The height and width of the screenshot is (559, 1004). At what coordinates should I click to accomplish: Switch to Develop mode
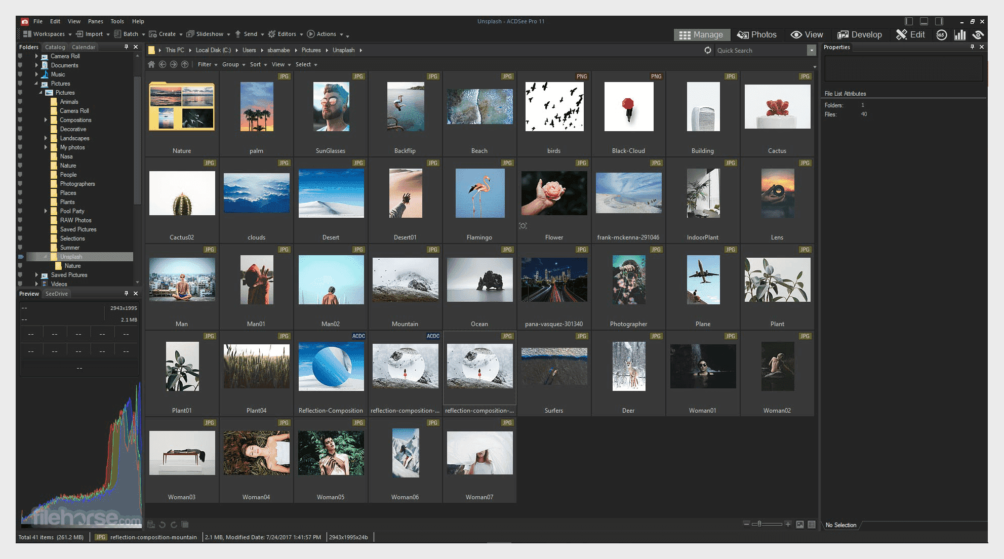click(x=860, y=34)
